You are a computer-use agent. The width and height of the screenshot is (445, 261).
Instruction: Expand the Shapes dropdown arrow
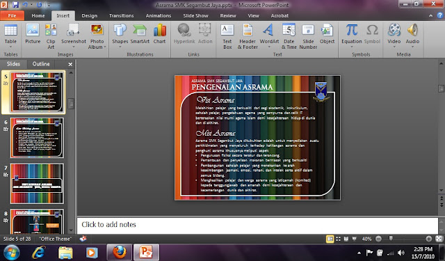[x=120, y=47]
